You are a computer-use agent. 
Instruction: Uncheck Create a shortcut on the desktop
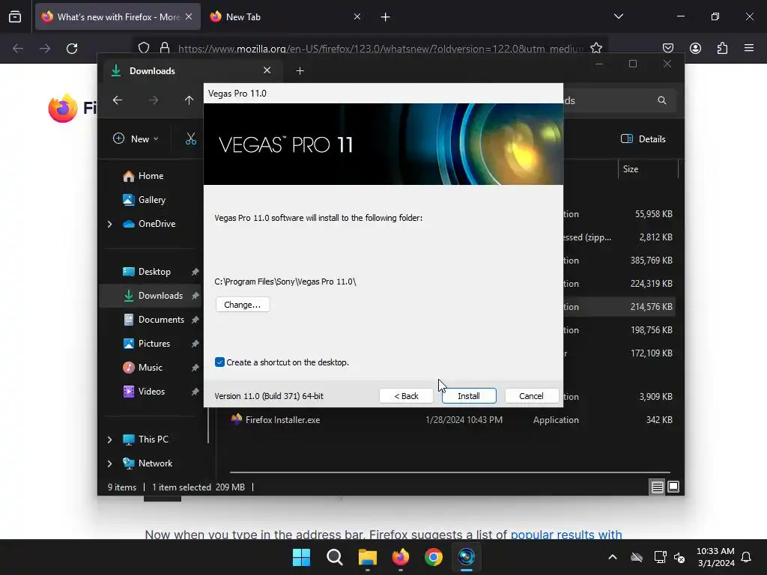[x=219, y=362]
